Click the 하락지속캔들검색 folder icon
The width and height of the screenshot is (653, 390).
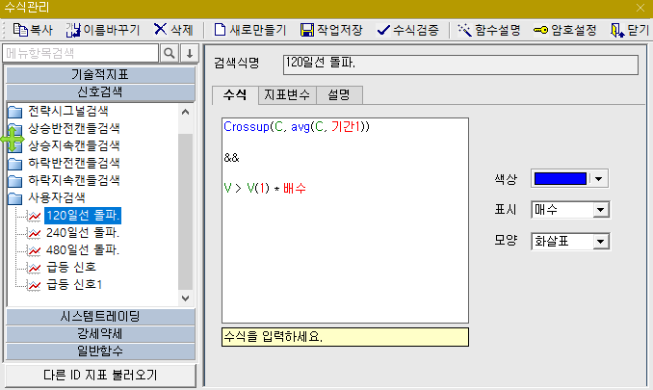15,181
